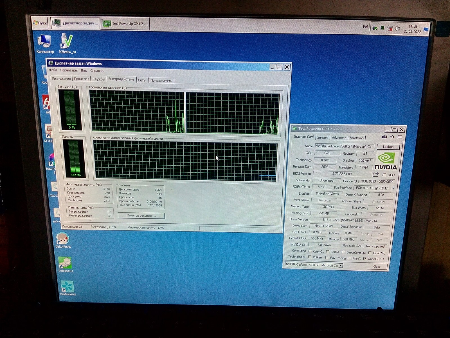Viewport: 450px width, 338px height.
Task: Click the BIOS share/export arrow icon
Action: (x=376, y=175)
